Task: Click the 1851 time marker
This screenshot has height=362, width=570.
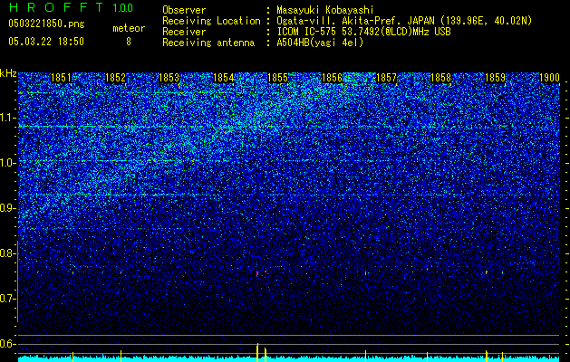Action: click(x=61, y=78)
